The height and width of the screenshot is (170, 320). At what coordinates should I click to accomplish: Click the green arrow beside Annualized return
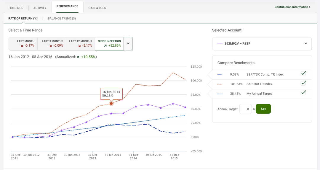point(78,57)
